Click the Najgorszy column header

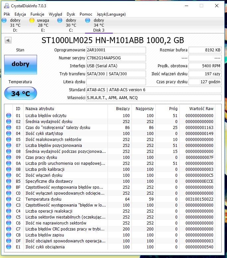pyautogui.click(x=144, y=108)
